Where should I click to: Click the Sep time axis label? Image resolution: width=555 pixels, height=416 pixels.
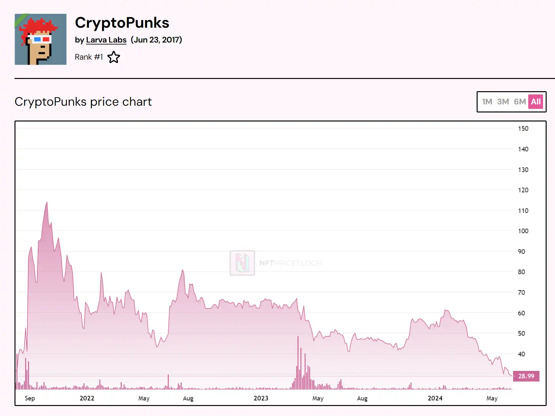[x=30, y=398]
